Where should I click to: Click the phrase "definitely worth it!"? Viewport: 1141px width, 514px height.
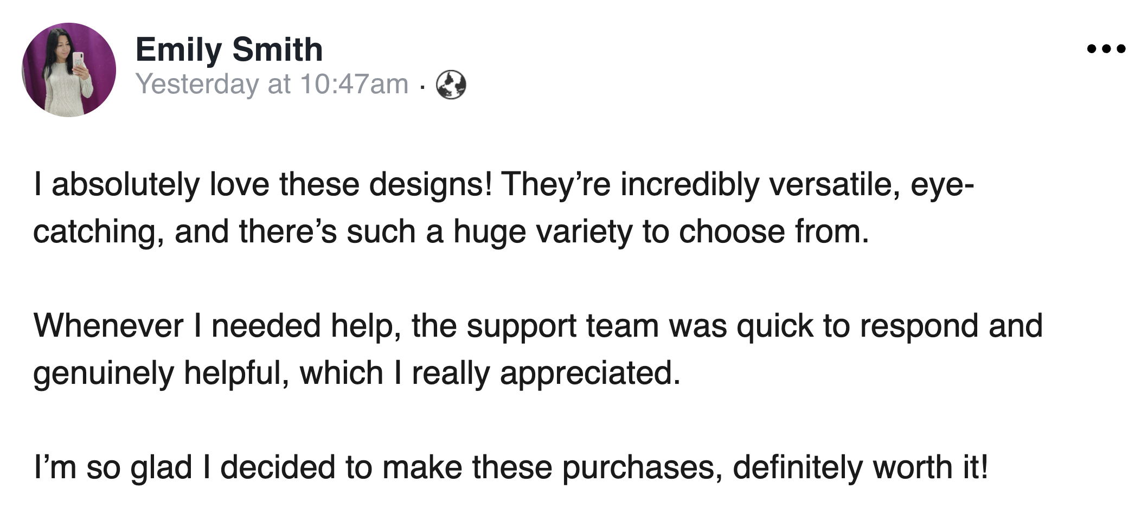(x=860, y=467)
